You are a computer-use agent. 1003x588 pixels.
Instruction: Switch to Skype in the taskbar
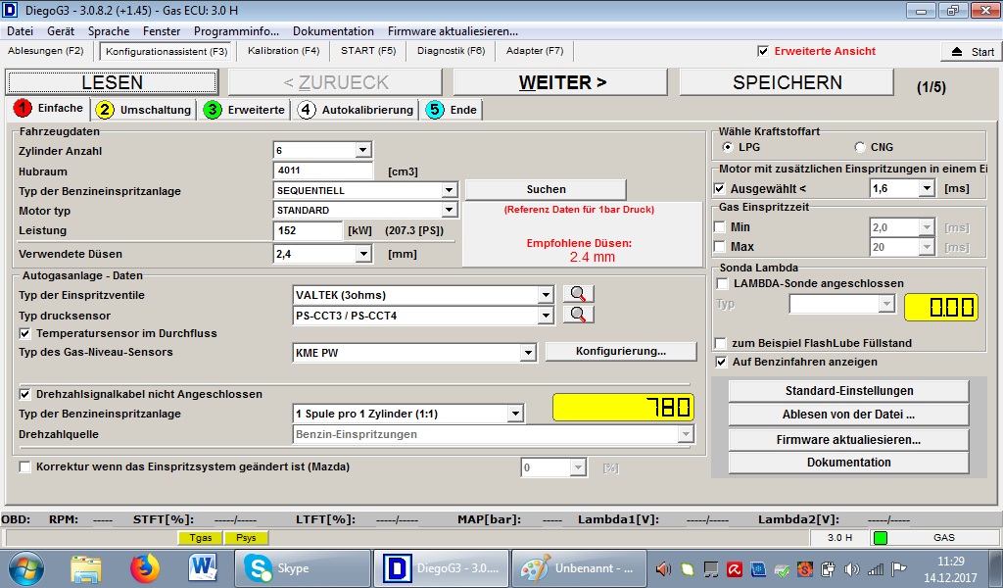[x=306, y=568]
